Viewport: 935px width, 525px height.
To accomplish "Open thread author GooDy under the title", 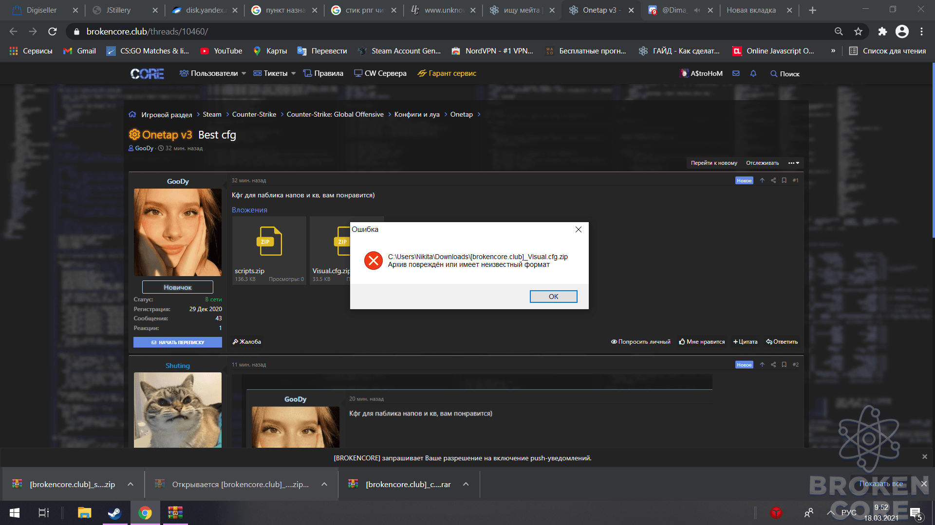I will click(x=144, y=148).
